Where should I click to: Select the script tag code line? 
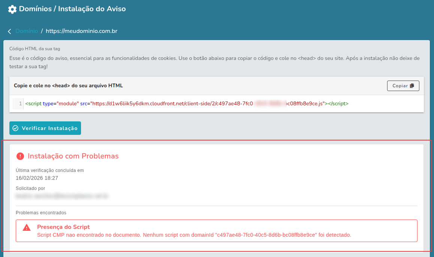coord(186,103)
